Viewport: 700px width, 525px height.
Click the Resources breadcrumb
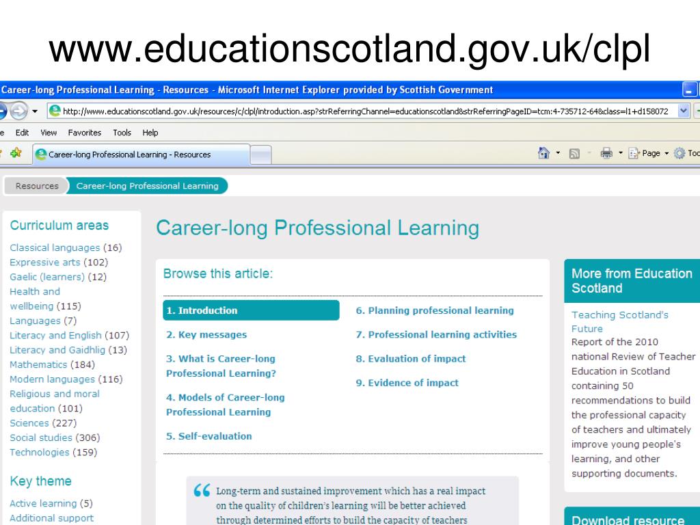(37, 186)
